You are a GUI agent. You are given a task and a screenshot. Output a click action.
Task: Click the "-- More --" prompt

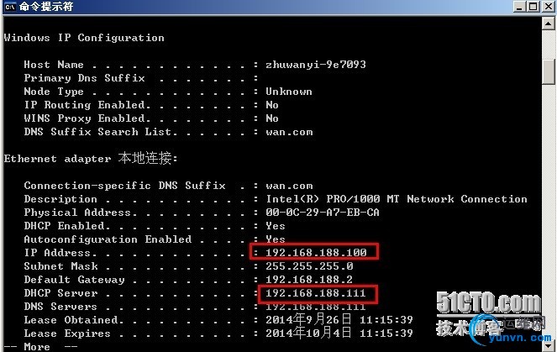tap(39, 346)
